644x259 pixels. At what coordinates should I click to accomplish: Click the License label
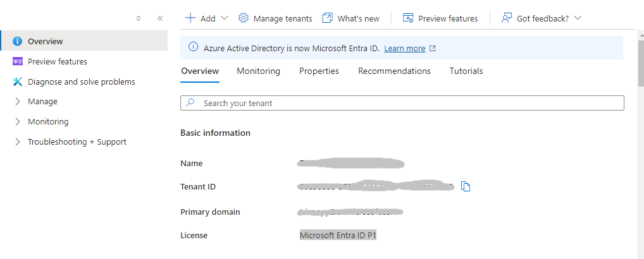point(194,235)
